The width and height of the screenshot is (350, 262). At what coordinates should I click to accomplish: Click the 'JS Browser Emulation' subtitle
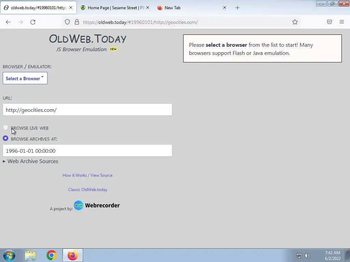click(81, 49)
